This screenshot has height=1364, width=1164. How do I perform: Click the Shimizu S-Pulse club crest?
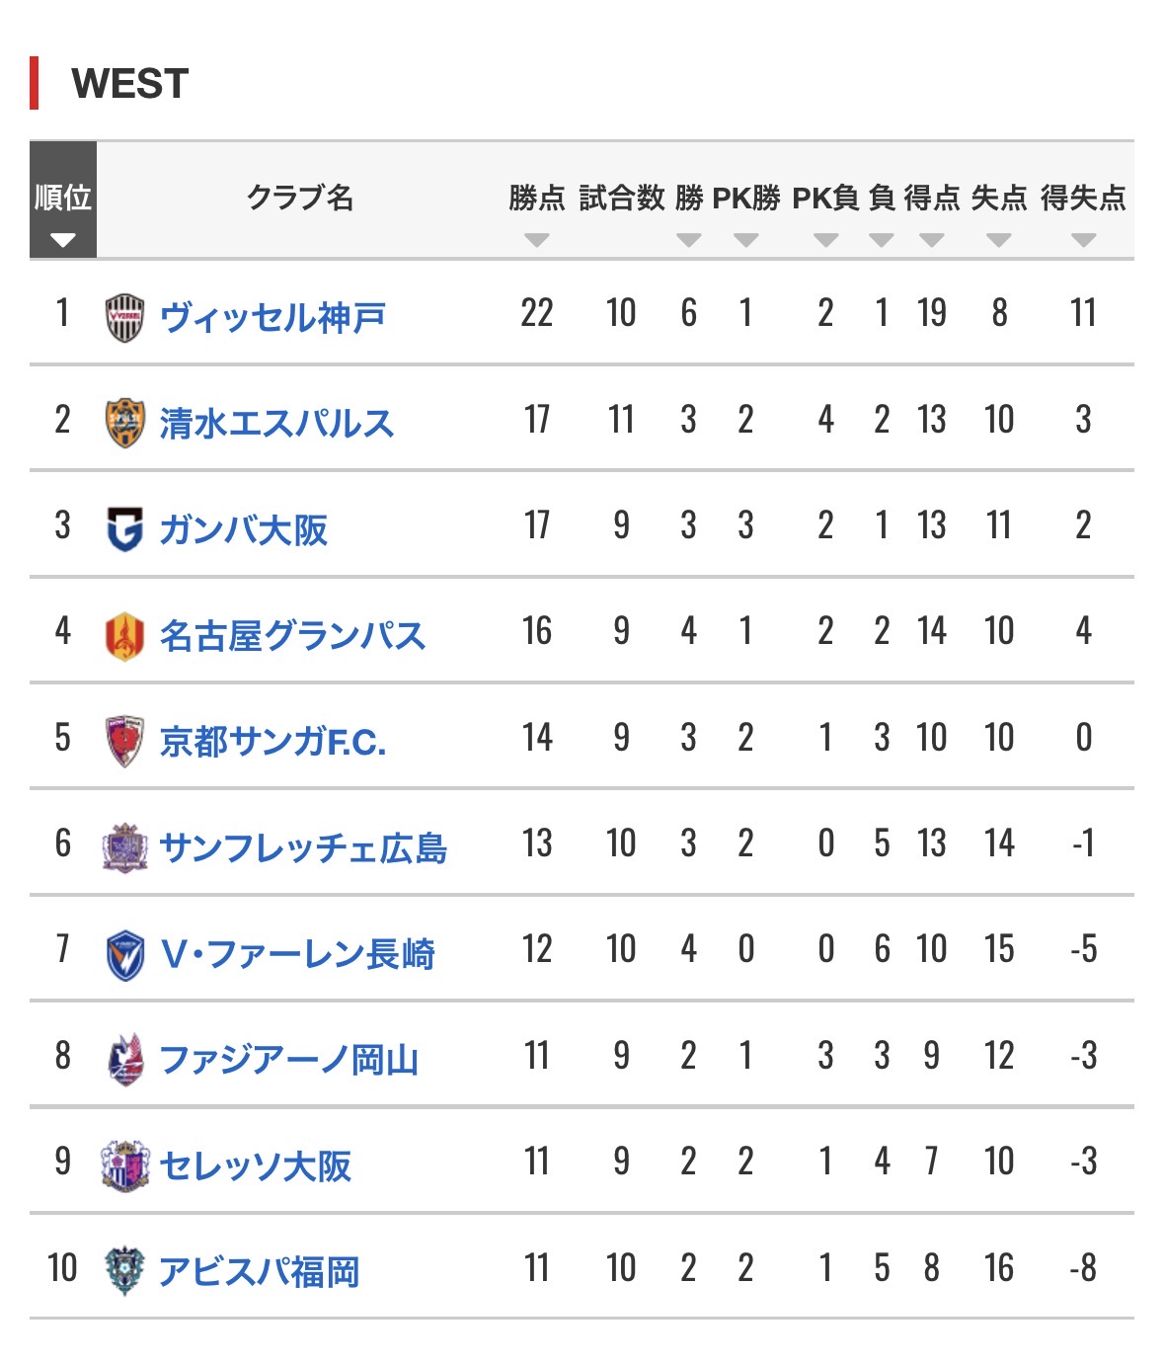coord(124,423)
